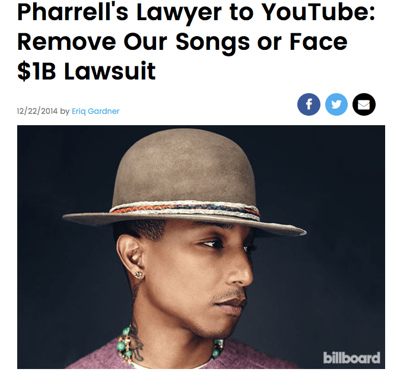Screen dimensions: 397x372
Task: Share the article on Facebook
Action: pyautogui.click(x=309, y=104)
